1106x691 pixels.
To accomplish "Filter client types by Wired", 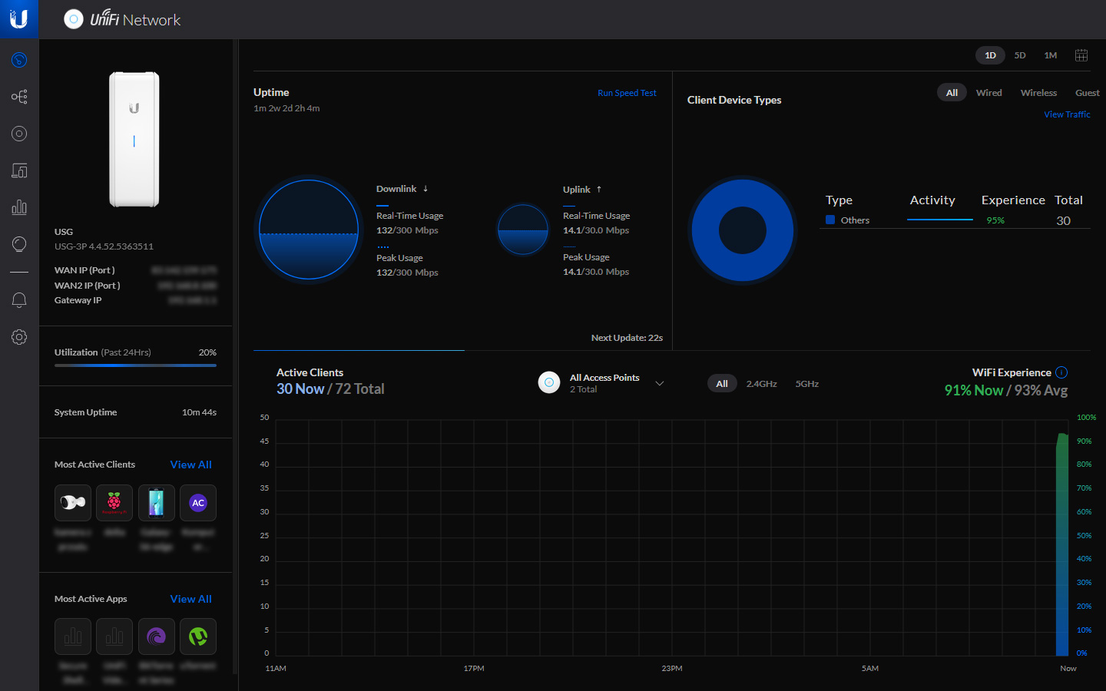I will pyautogui.click(x=989, y=93).
